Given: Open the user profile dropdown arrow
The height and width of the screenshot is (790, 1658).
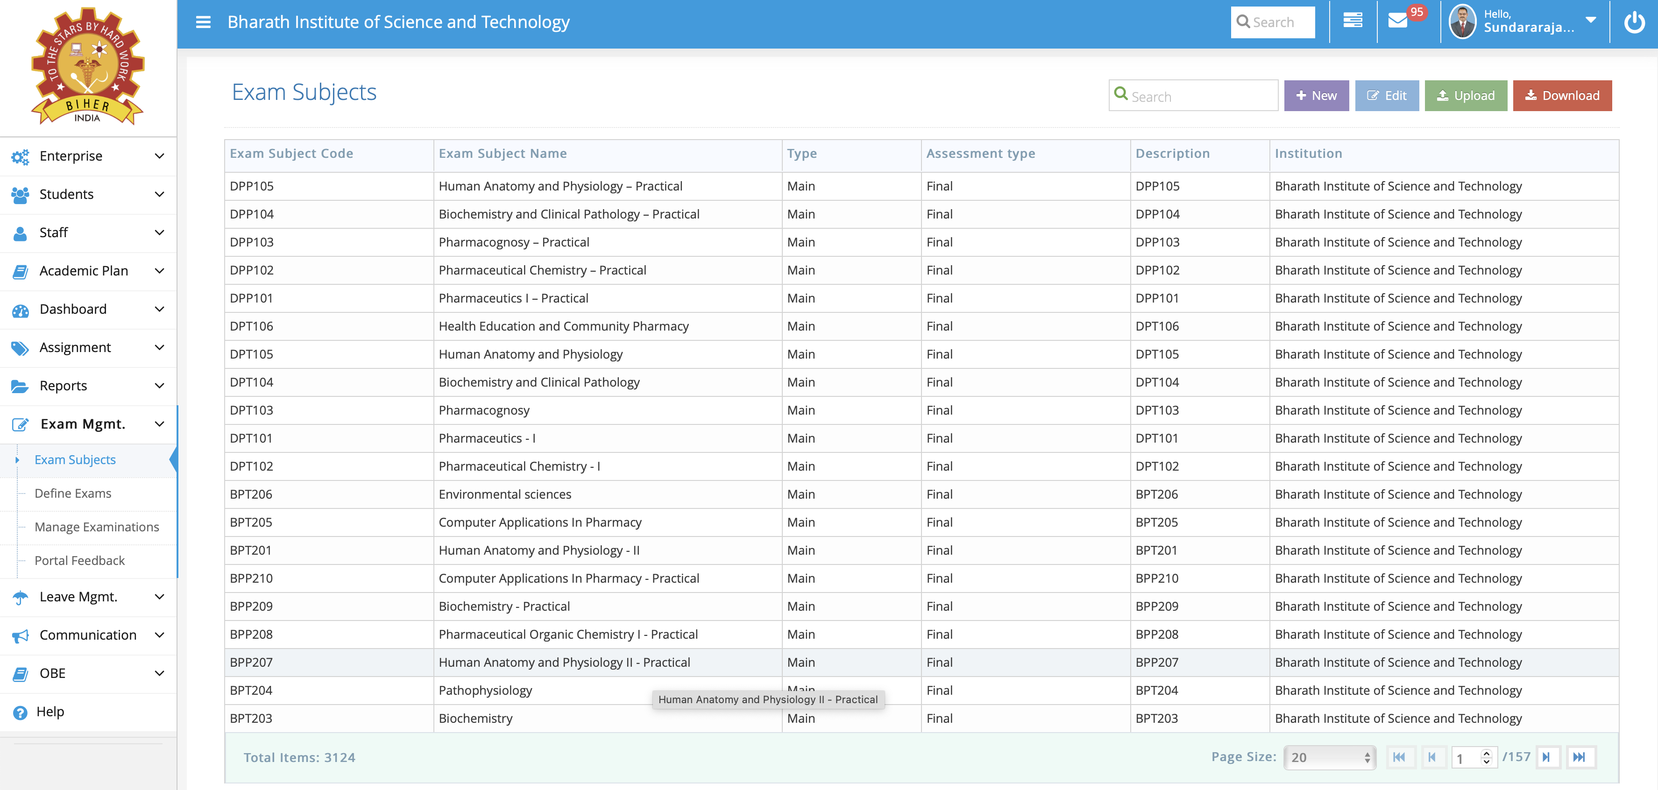Looking at the screenshot, I should [1591, 20].
